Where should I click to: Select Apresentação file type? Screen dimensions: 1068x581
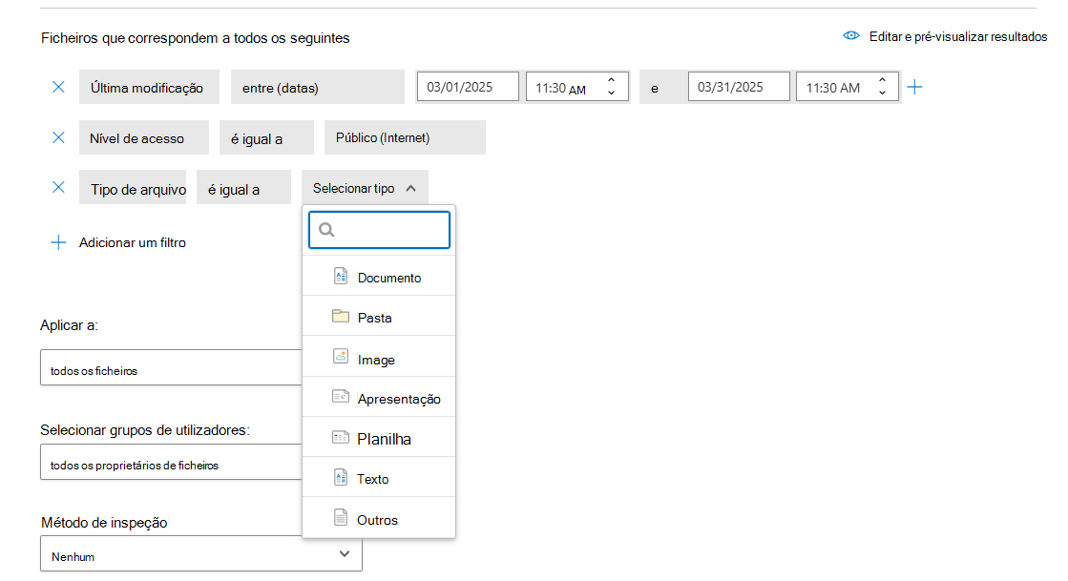pyautogui.click(x=398, y=399)
